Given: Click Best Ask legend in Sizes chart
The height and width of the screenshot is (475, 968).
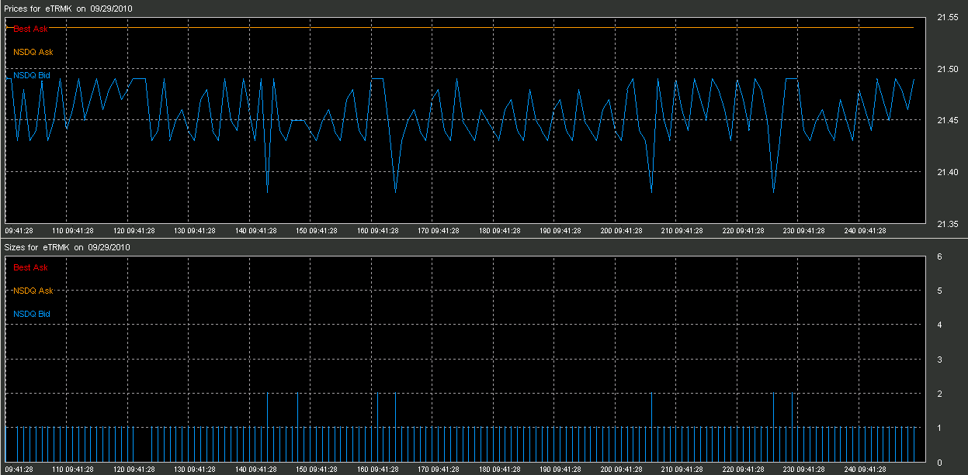Looking at the screenshot, I should [30, 267].
